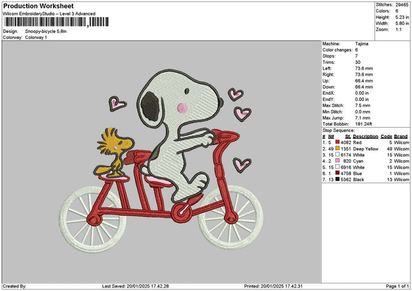Click the Left value 73.6 mm
Viewport: 412px width, 291px height.
[x=364, y=68]
